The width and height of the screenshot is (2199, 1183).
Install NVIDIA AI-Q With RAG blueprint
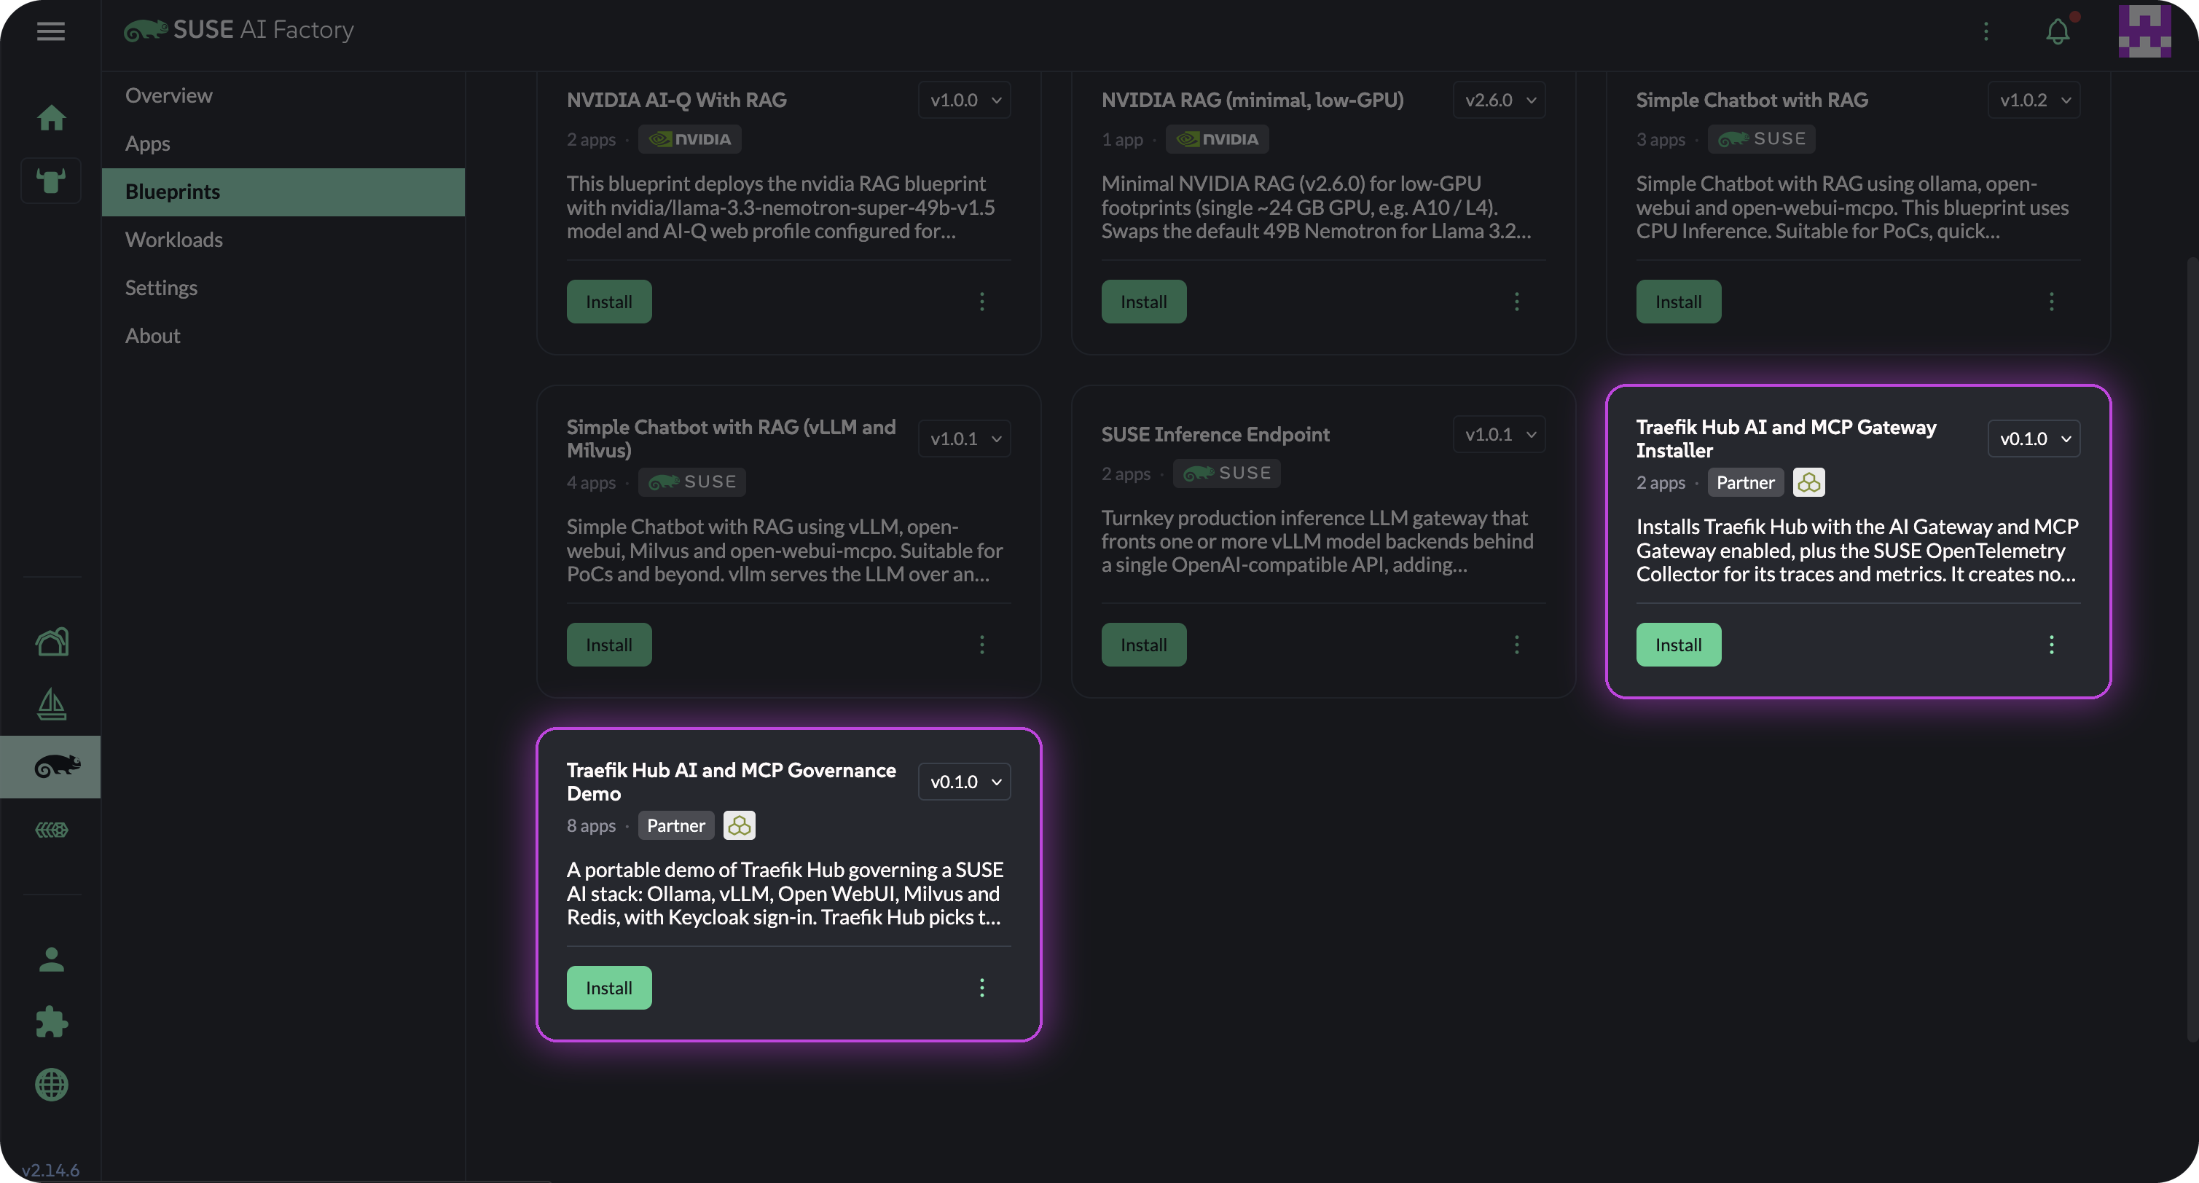coord(608,302)
